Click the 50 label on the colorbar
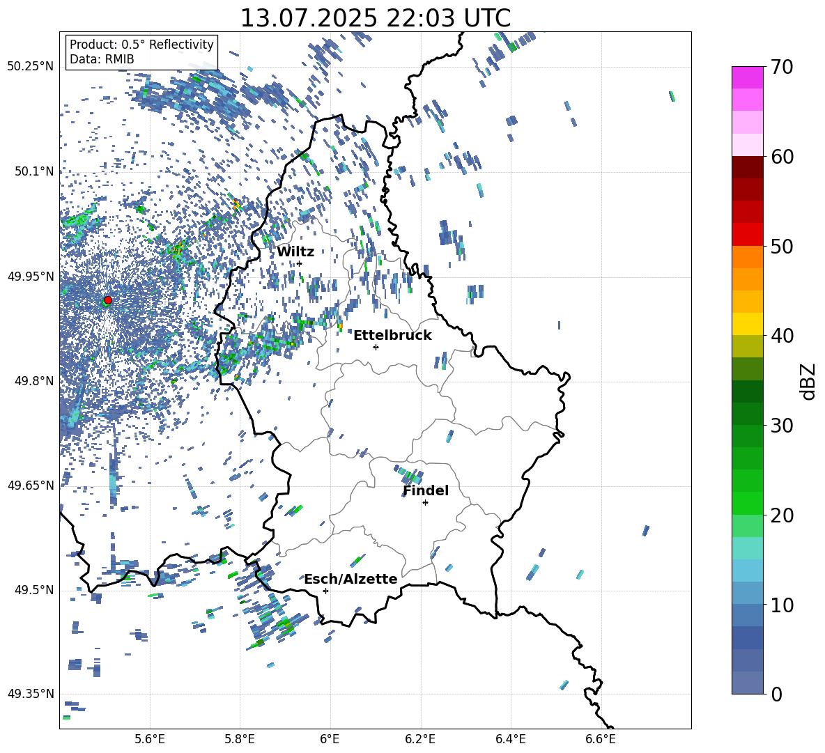 (782, 246)
